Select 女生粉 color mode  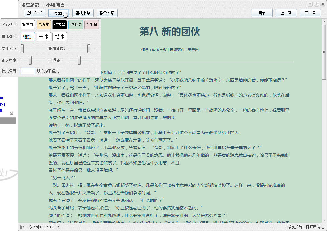[91, 25]
